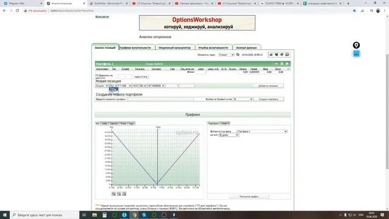Screen dimensions: 389x219
Task: Open the Windows Start menu
Action: [5, 215]
